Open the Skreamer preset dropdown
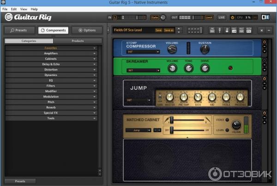This screenshot has width=277, height=186. [143, 70]
